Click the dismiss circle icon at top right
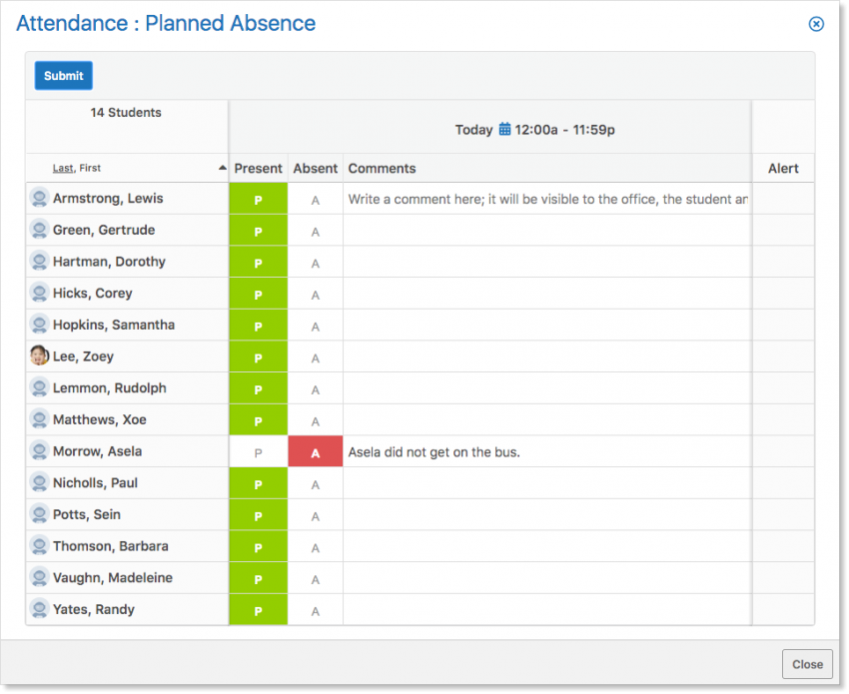Viewport: 849px width, 694px height. pos(816,23)
